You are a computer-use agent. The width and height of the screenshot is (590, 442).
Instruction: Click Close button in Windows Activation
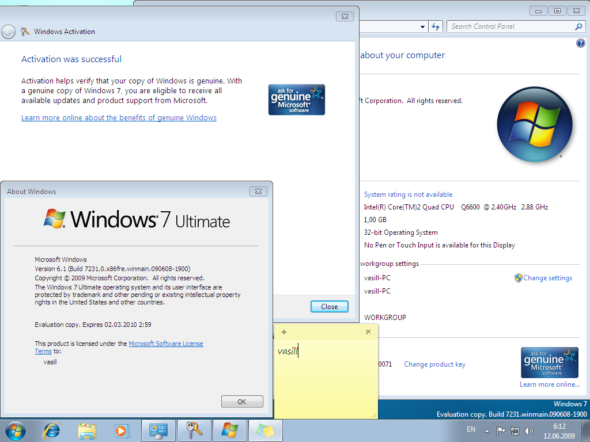[329, 307]
